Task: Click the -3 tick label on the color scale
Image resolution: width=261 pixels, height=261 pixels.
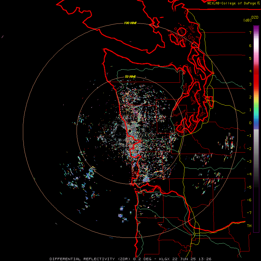Action: pos(249,162)
